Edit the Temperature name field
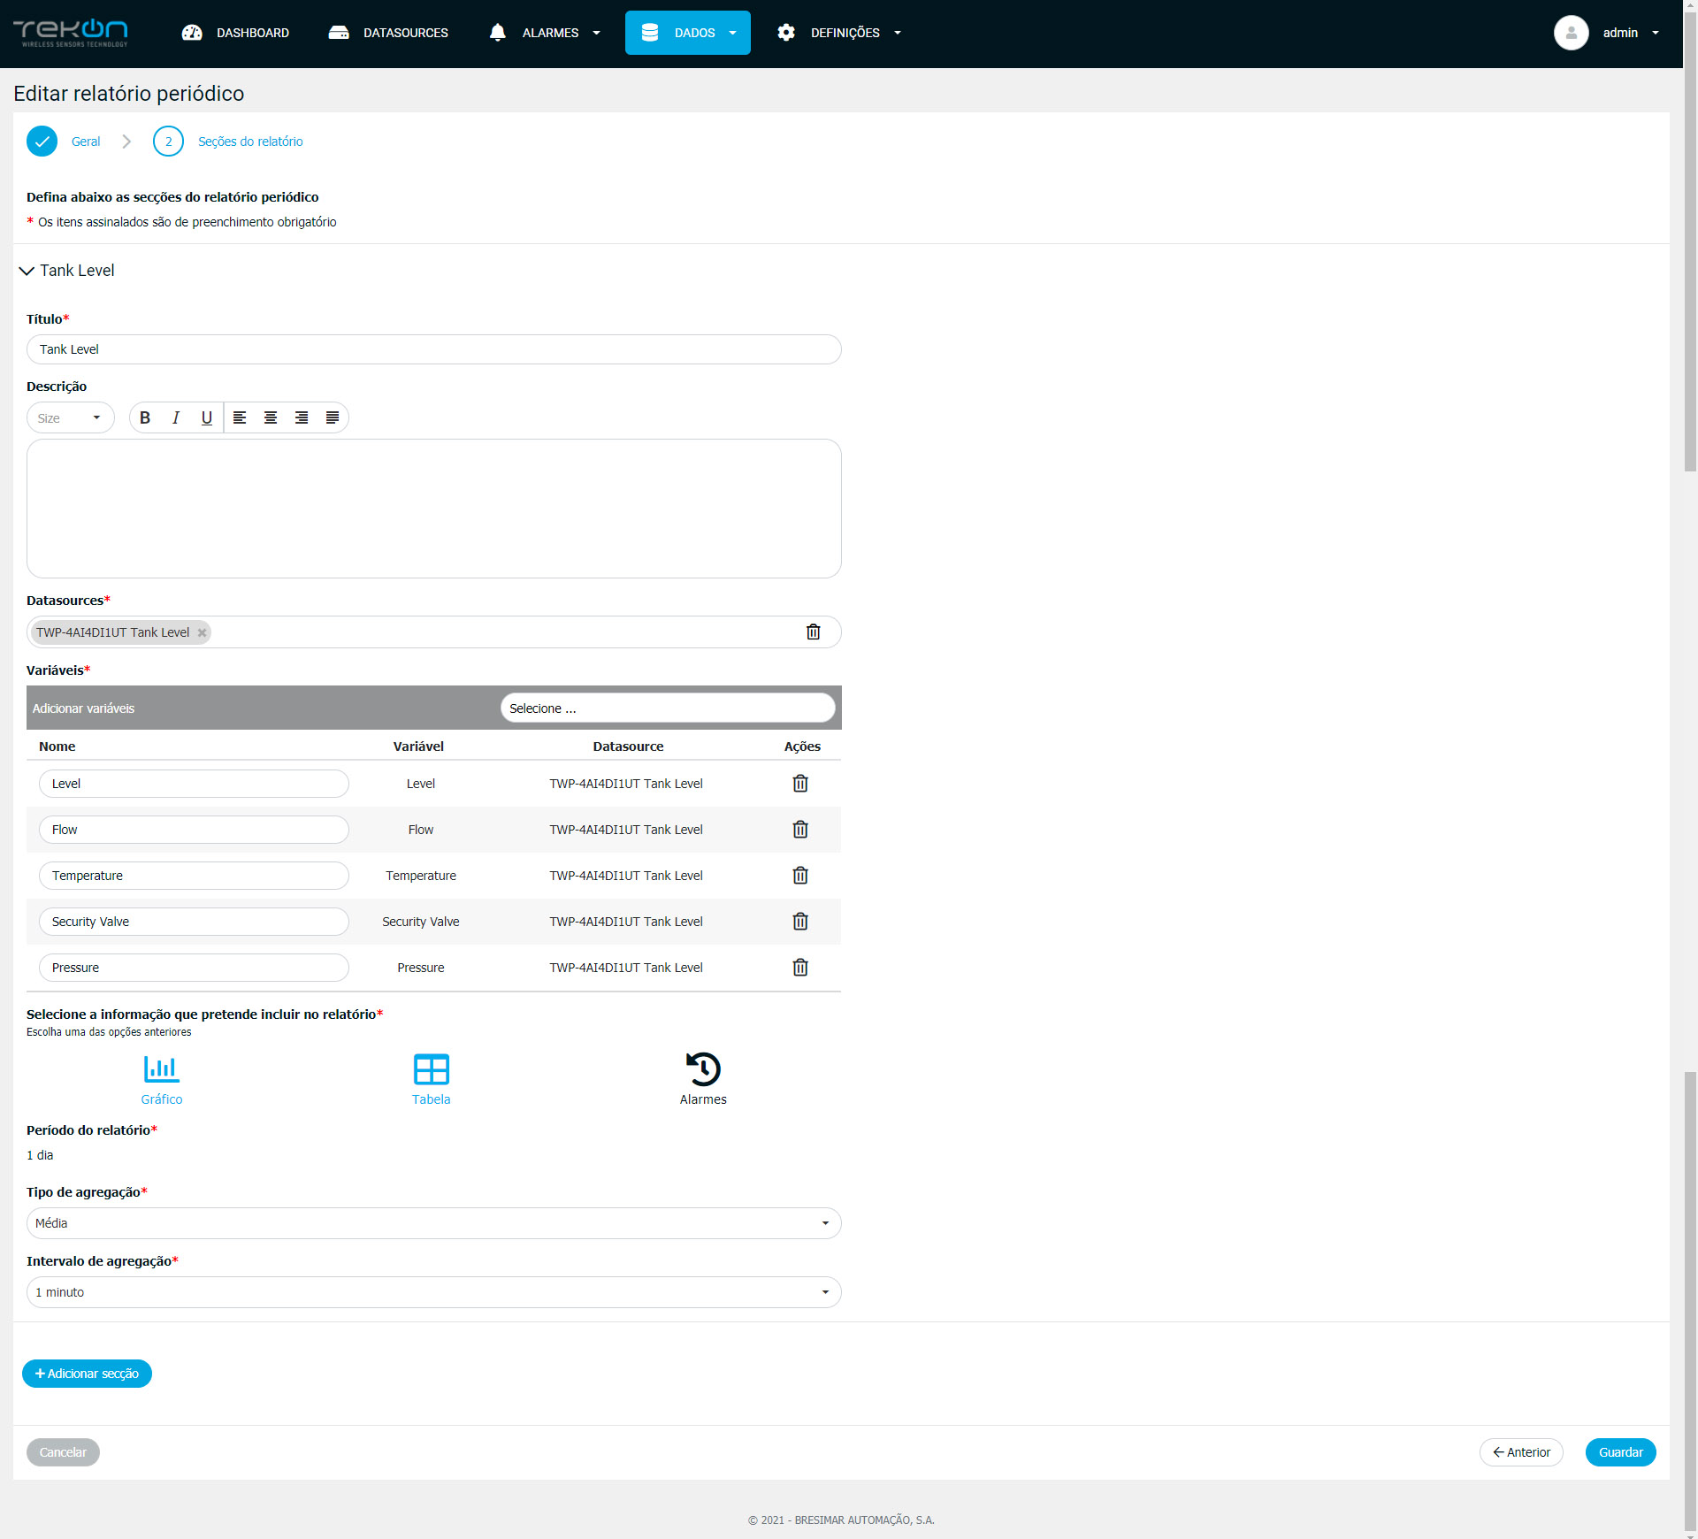1698x1539 pixels. (194, 876)
